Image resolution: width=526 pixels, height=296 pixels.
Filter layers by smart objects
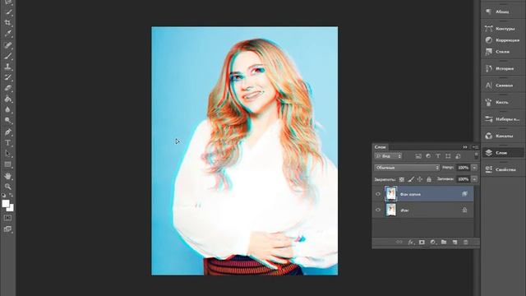[459, 156]
